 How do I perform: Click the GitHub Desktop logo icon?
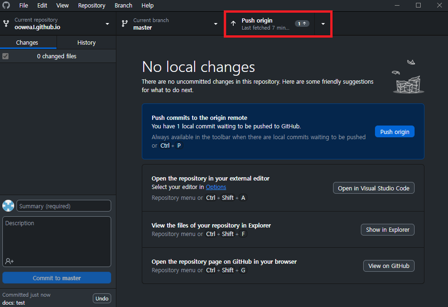pyautogui.click(x=6, y=6)
